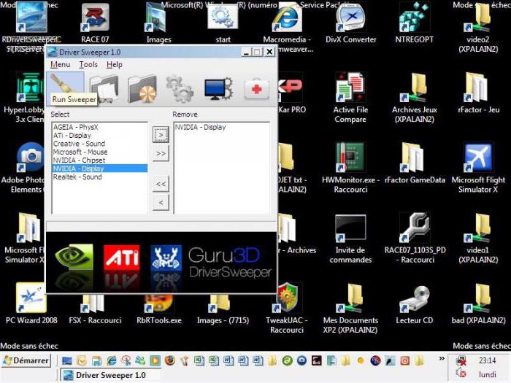Select Realtek - Sound in the Select list
The image size is (511, 383).
(x=77, y=177)
